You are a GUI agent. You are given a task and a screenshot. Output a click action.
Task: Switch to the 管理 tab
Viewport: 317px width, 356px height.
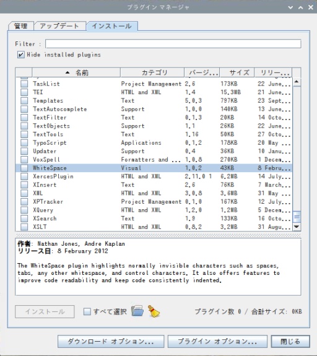[21, 26]
